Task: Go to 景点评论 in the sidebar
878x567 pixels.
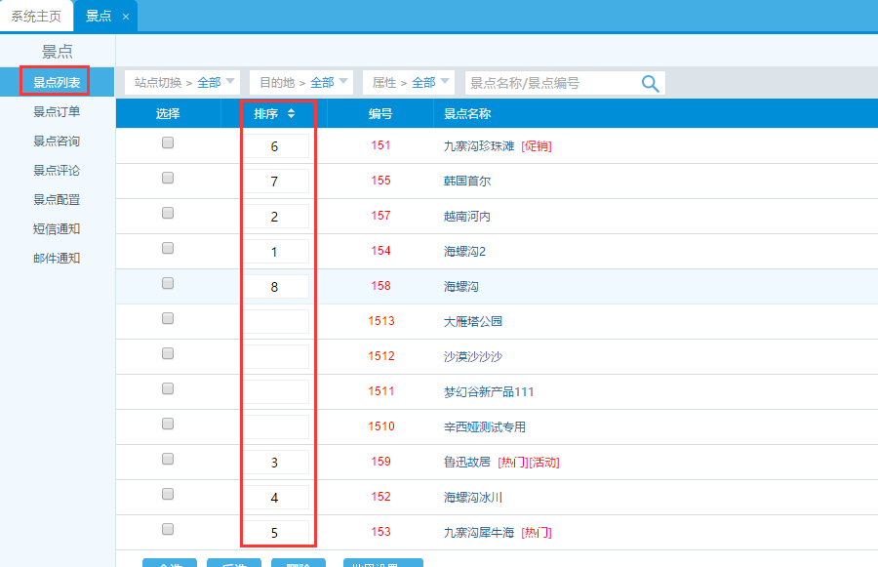Action: [x=57, y=170]
